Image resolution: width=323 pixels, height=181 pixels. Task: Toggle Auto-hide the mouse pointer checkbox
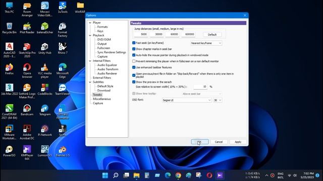134,55
